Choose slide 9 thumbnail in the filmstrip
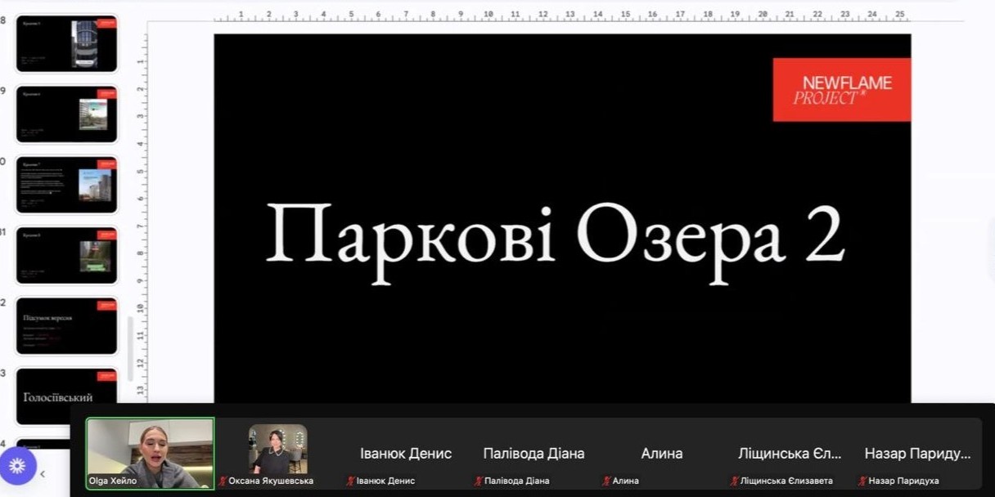 [67, 114]
